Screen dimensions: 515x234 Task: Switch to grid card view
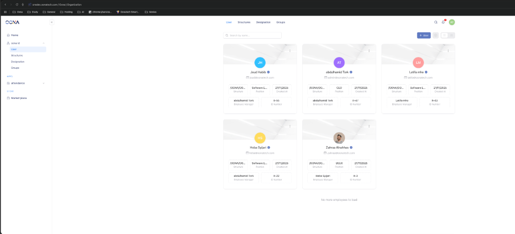coord(444,35)
